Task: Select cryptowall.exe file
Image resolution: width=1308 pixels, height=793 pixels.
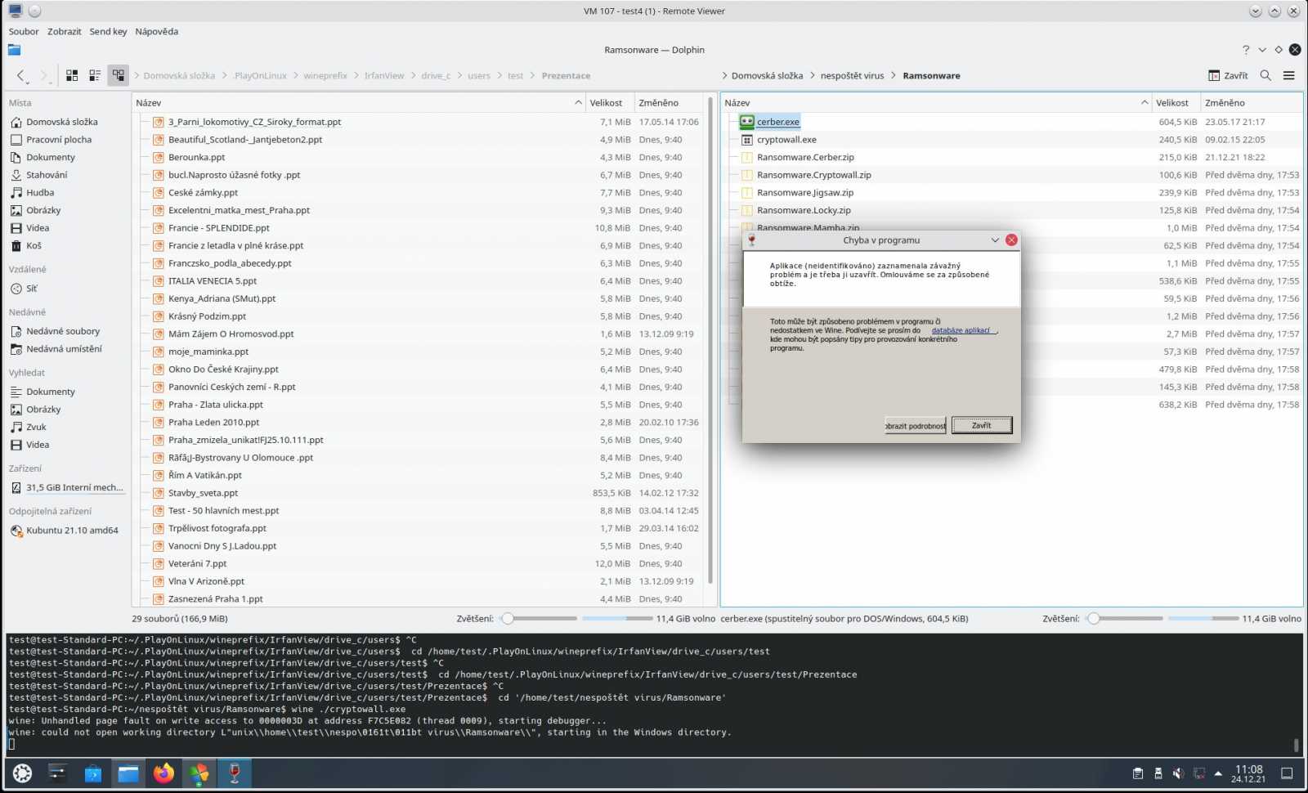Action: tap(786, 140)
